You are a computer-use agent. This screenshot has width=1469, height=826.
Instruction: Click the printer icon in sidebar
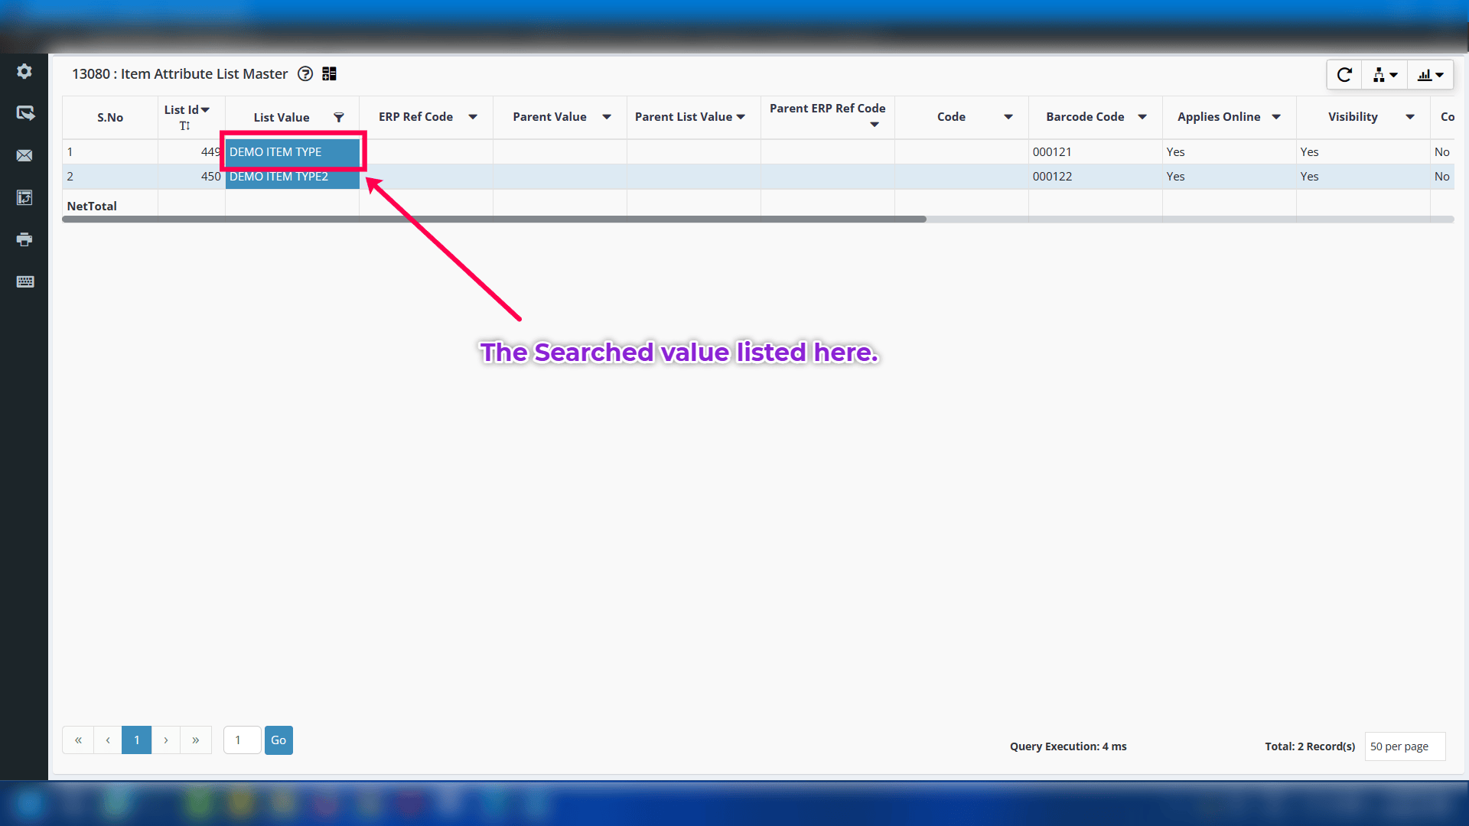click(x=24, y=239)
